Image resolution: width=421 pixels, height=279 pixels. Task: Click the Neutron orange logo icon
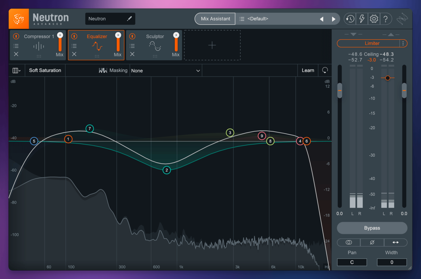tap(19, 19)
